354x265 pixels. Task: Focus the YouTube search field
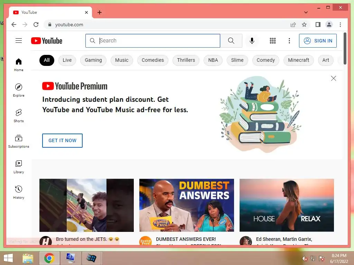[x=152, y=41]
